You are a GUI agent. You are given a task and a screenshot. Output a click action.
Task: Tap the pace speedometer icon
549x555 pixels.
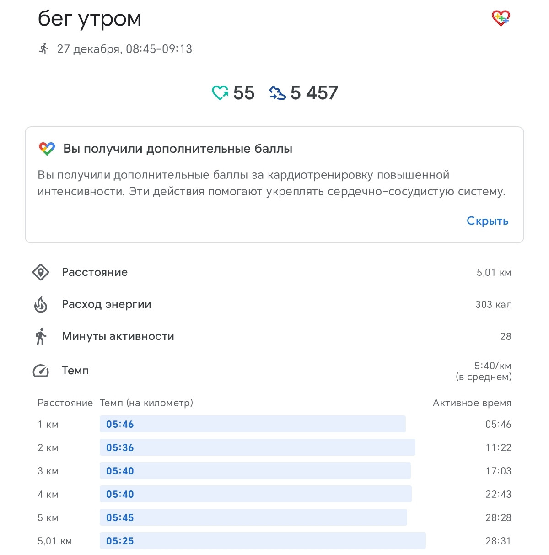coord(41,371)
